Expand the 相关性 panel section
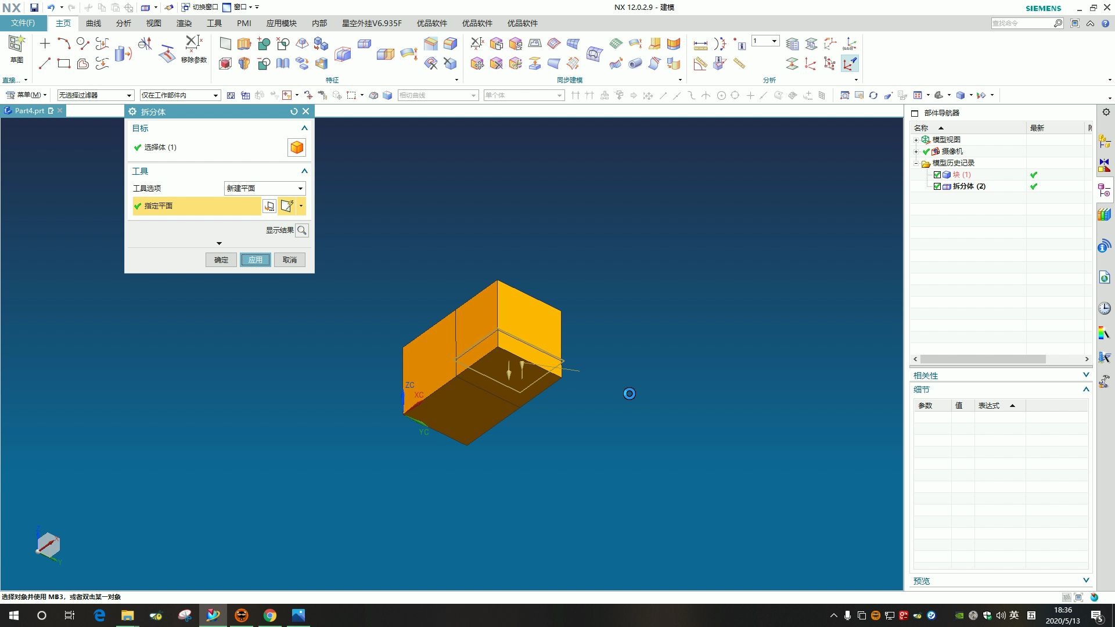Screen dimensions: 1115x627 tap(1085, 375)
